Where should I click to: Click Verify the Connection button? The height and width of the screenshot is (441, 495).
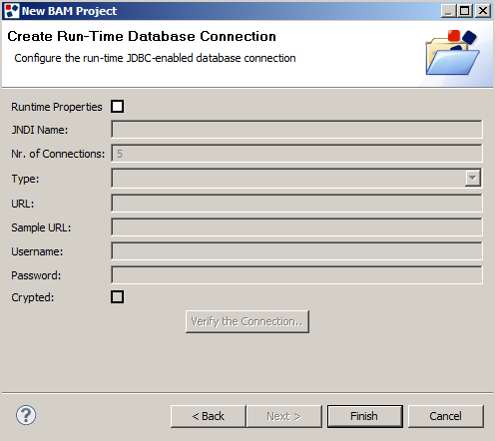[x=247, y=321]
